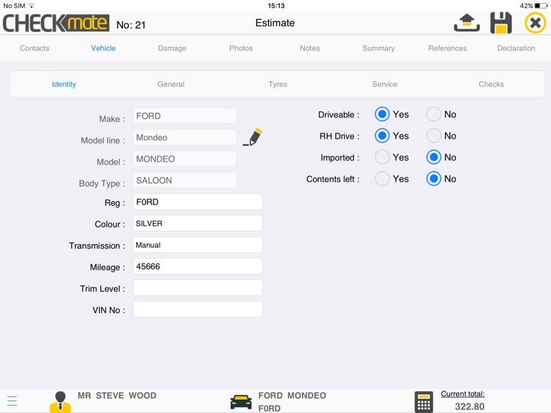Image resolution: width=551 pixels, height=413 pixels.
Task: Focus the empty VIN No field
Action: [x=198, y=309]
